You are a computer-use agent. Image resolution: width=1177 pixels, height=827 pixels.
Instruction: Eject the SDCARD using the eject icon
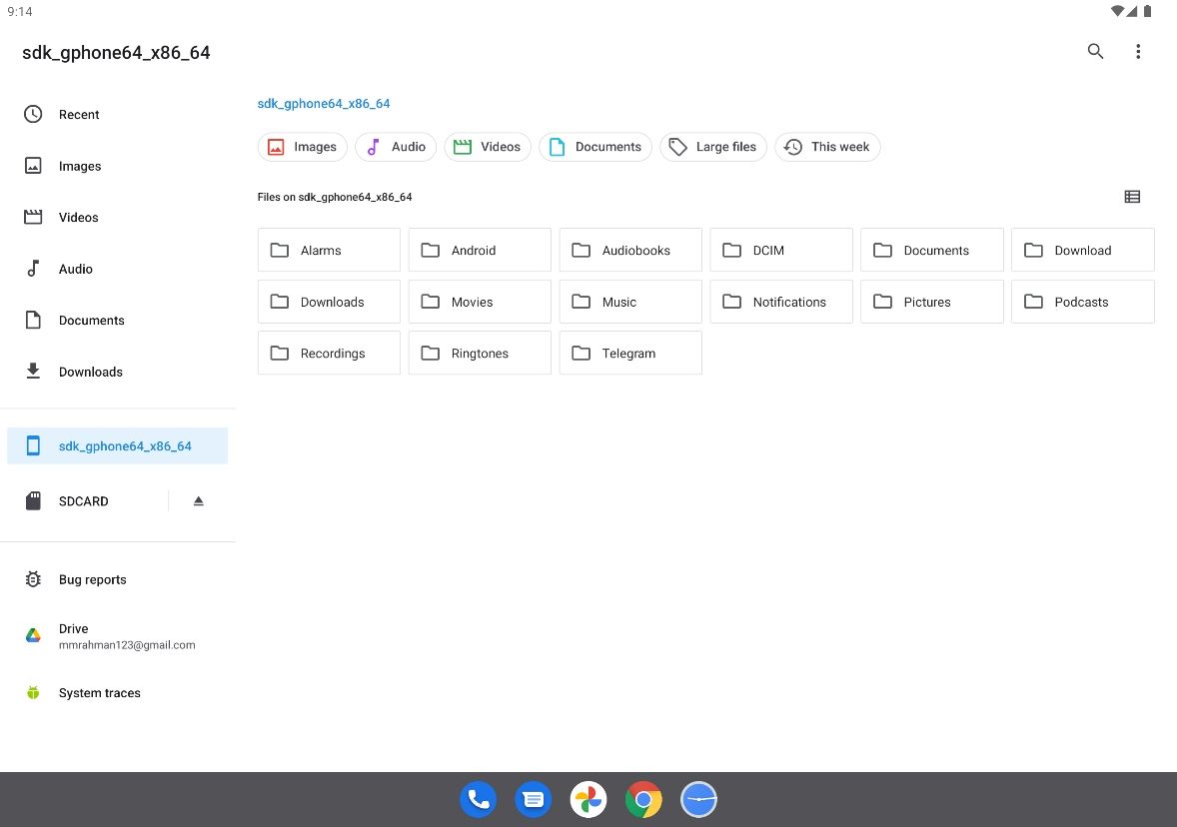click(197, 500)
